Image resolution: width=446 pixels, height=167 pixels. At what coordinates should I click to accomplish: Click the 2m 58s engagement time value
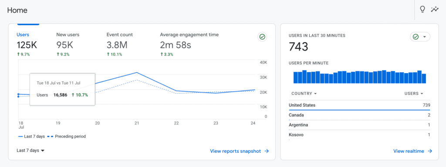176,45
